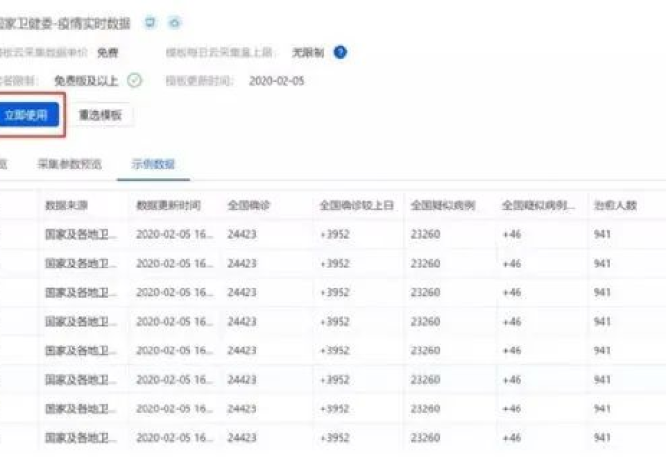Click 941 in the last table row
The width and height of the screenshot is (666, 476).
point(602,437)
